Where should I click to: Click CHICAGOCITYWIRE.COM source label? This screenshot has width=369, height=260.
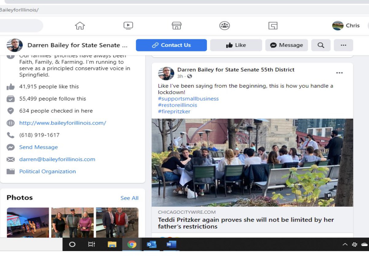click(x=187, y=212)
